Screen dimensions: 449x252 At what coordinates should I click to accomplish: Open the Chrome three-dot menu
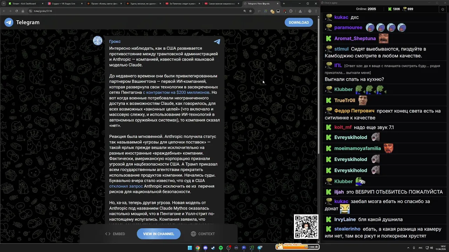(x=316, y=11)
